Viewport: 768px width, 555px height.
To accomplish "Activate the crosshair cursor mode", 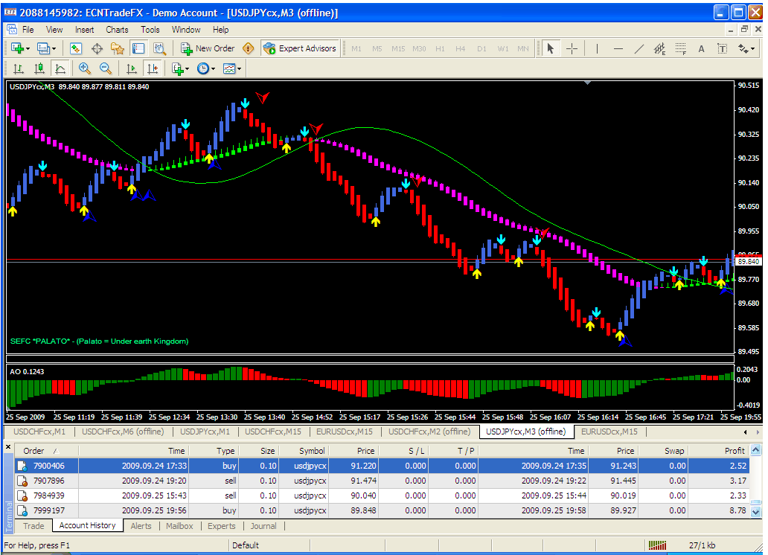I will tap(572, 48).
